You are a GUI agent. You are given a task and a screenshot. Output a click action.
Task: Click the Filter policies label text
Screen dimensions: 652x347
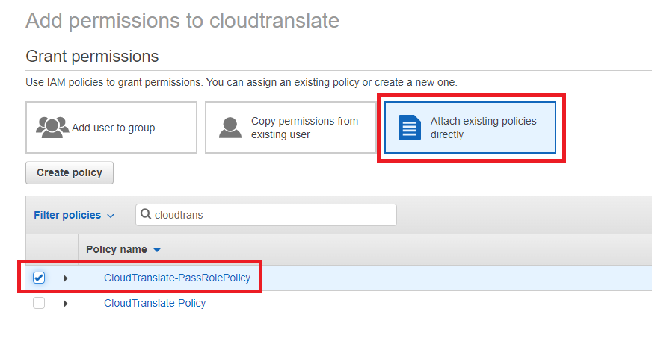pos(67,215)
